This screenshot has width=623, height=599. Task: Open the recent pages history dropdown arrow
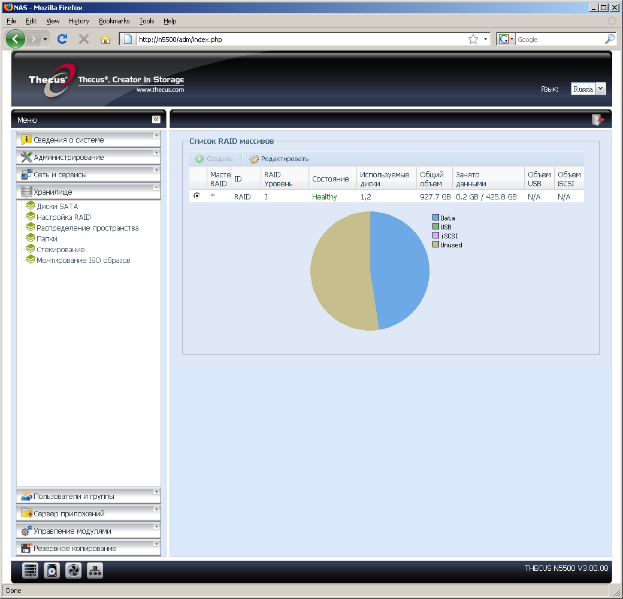[x=45, y=40]
